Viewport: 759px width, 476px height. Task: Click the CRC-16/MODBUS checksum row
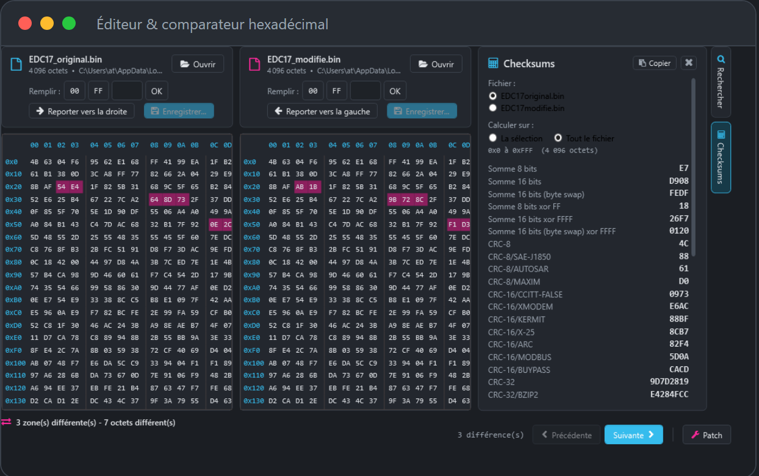pos(588,357)
